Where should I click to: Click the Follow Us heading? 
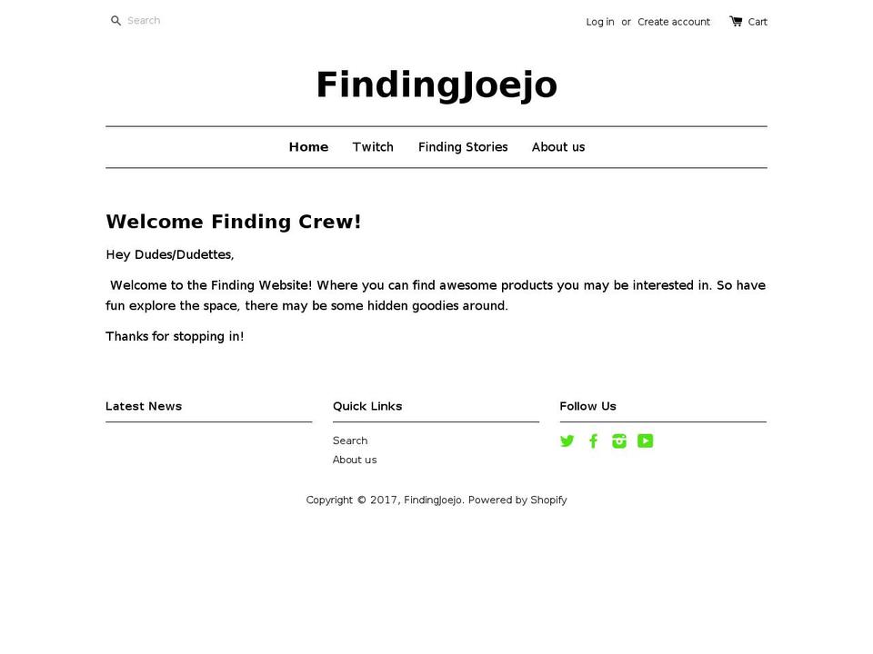pos(588,406)
